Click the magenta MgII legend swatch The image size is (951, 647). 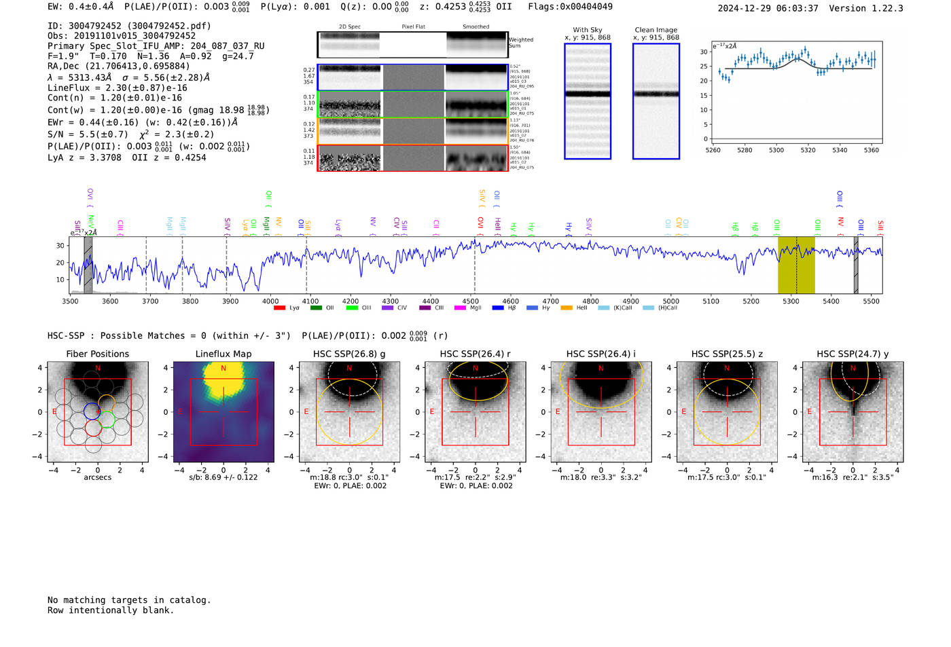click(459, 308)
